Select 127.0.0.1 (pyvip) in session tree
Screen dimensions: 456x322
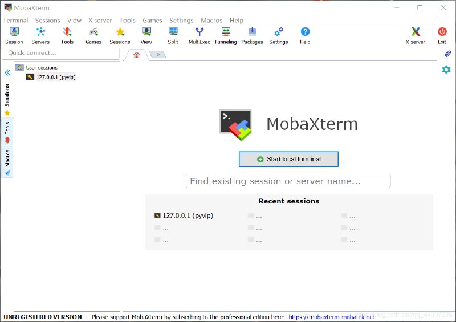point(56,77)
